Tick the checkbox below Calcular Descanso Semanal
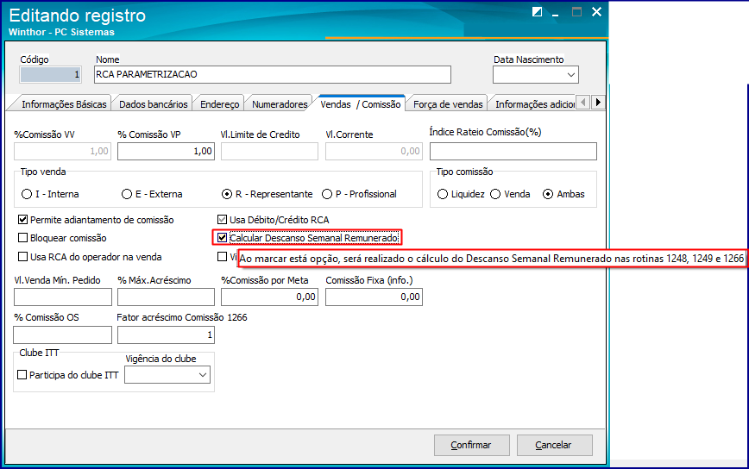Screen dimensions: 749x469 tap(222, 257)
